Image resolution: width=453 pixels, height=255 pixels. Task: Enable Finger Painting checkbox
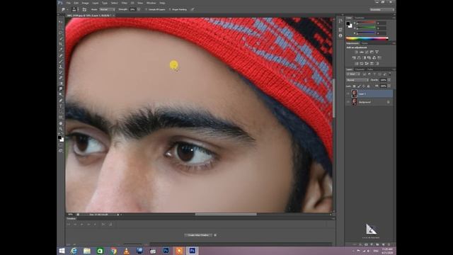170,9
